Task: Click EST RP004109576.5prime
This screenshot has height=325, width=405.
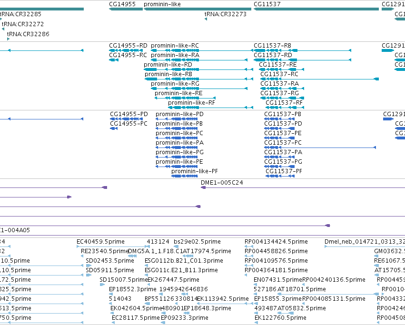Action: [x=276, y=261]
